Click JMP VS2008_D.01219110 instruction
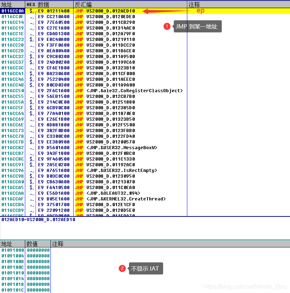Image resolution: width=290 pixels, height=293 pixels. coord(105,40)
